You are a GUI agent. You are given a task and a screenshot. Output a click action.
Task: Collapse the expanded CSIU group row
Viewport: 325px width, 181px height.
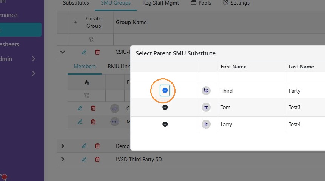(x=63, y=52)
